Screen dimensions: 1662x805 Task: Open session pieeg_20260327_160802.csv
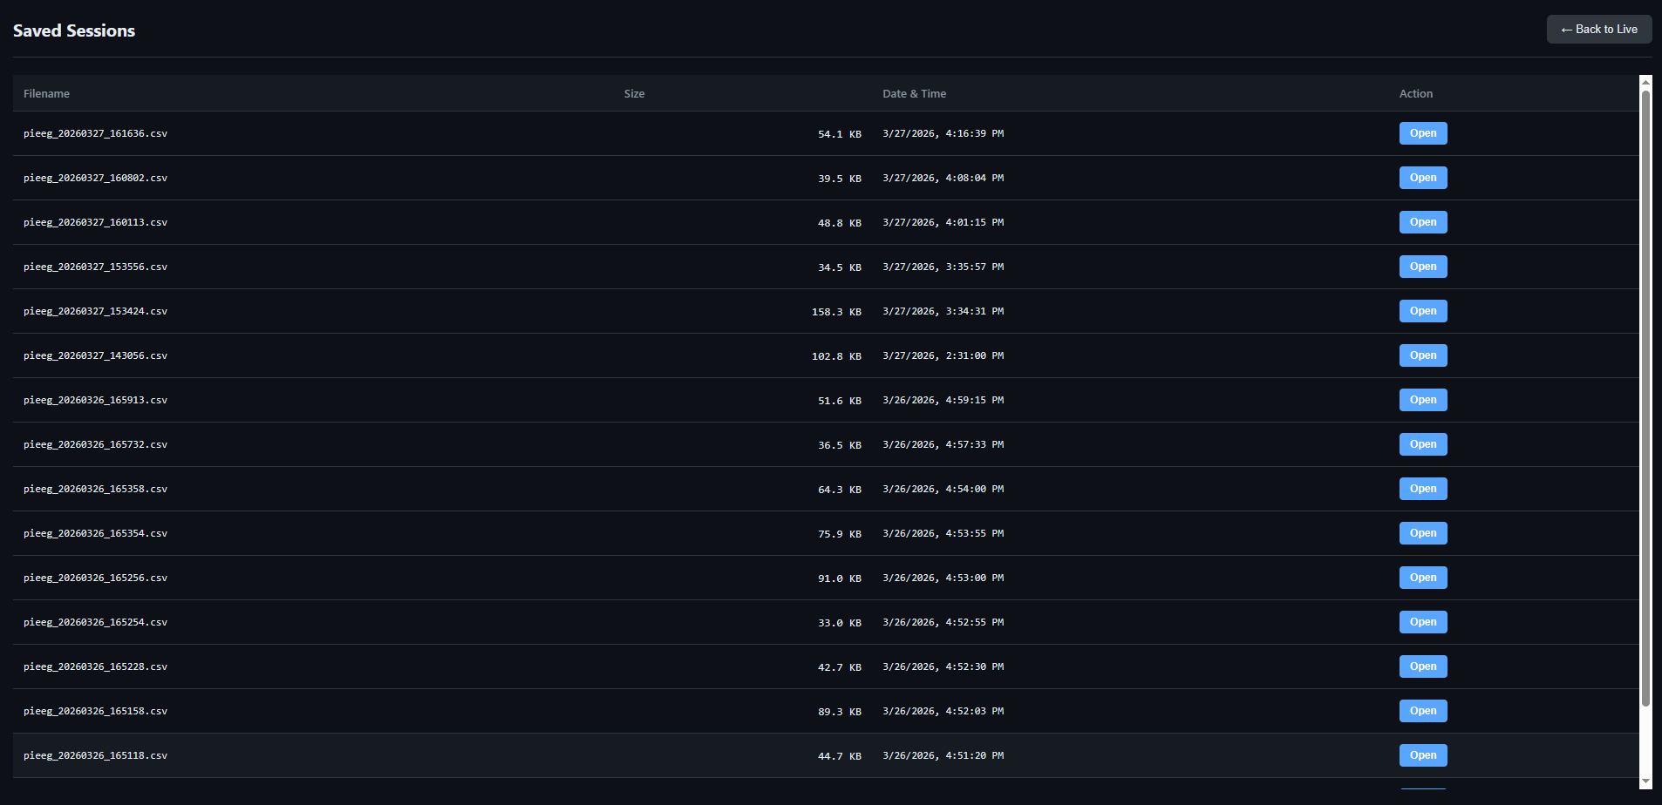point(1422,178)
